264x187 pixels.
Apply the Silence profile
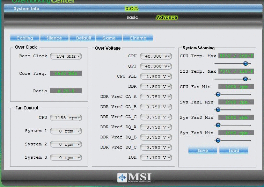click(x=54, y=38)
